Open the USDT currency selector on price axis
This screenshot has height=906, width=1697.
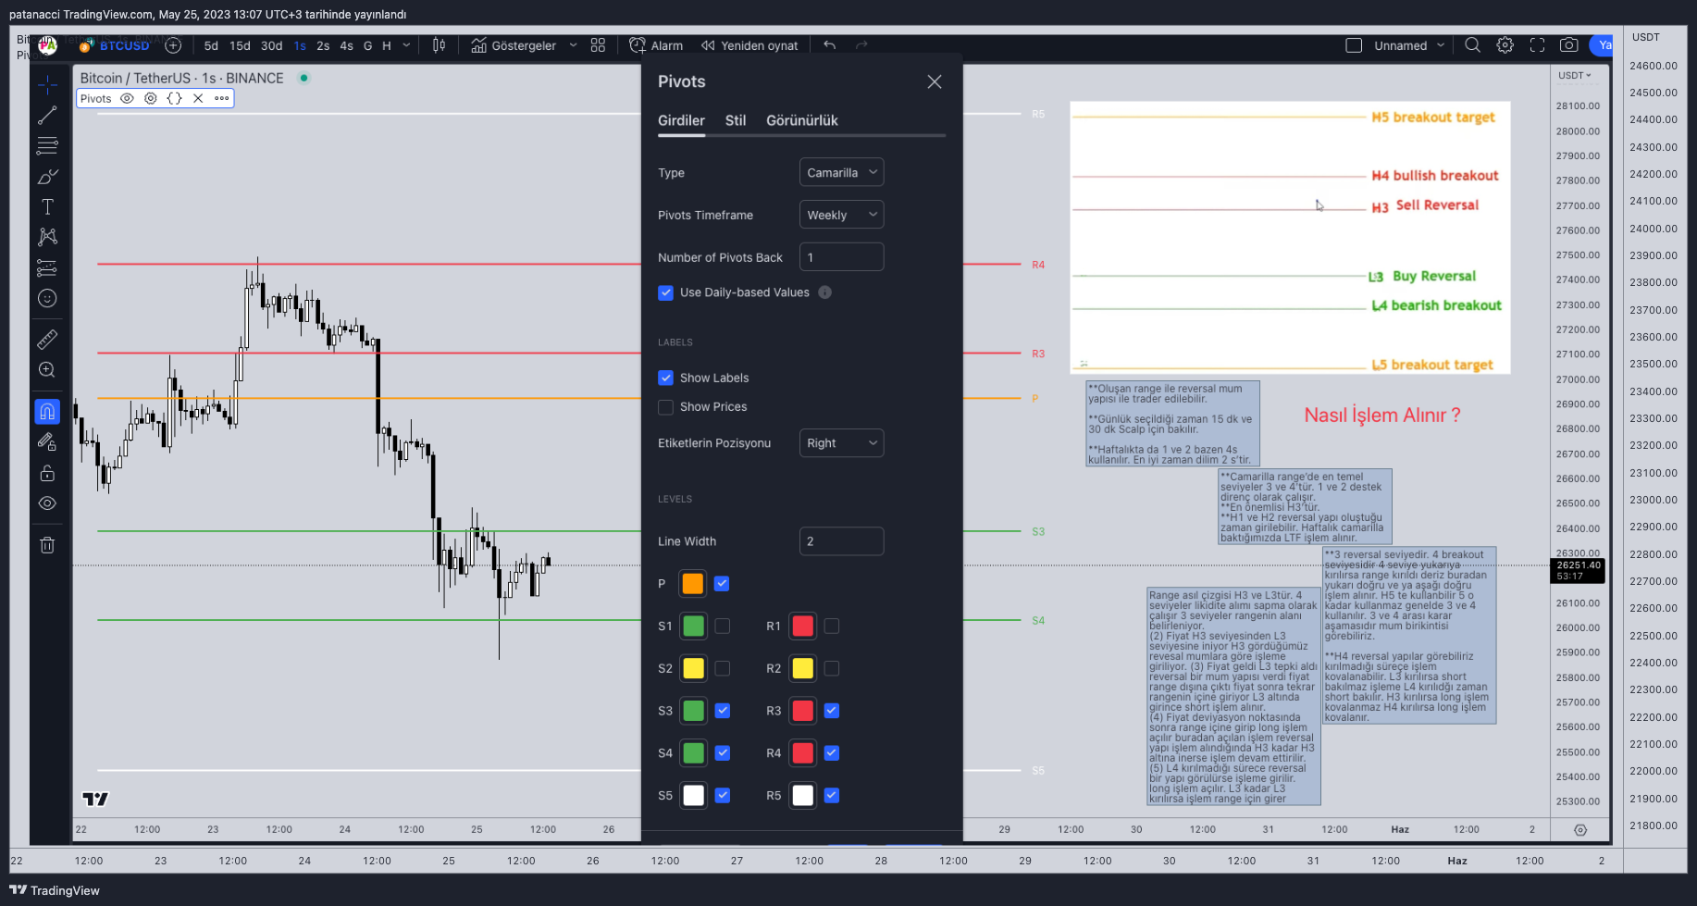pyautogui.click(x=1574, y=76)
